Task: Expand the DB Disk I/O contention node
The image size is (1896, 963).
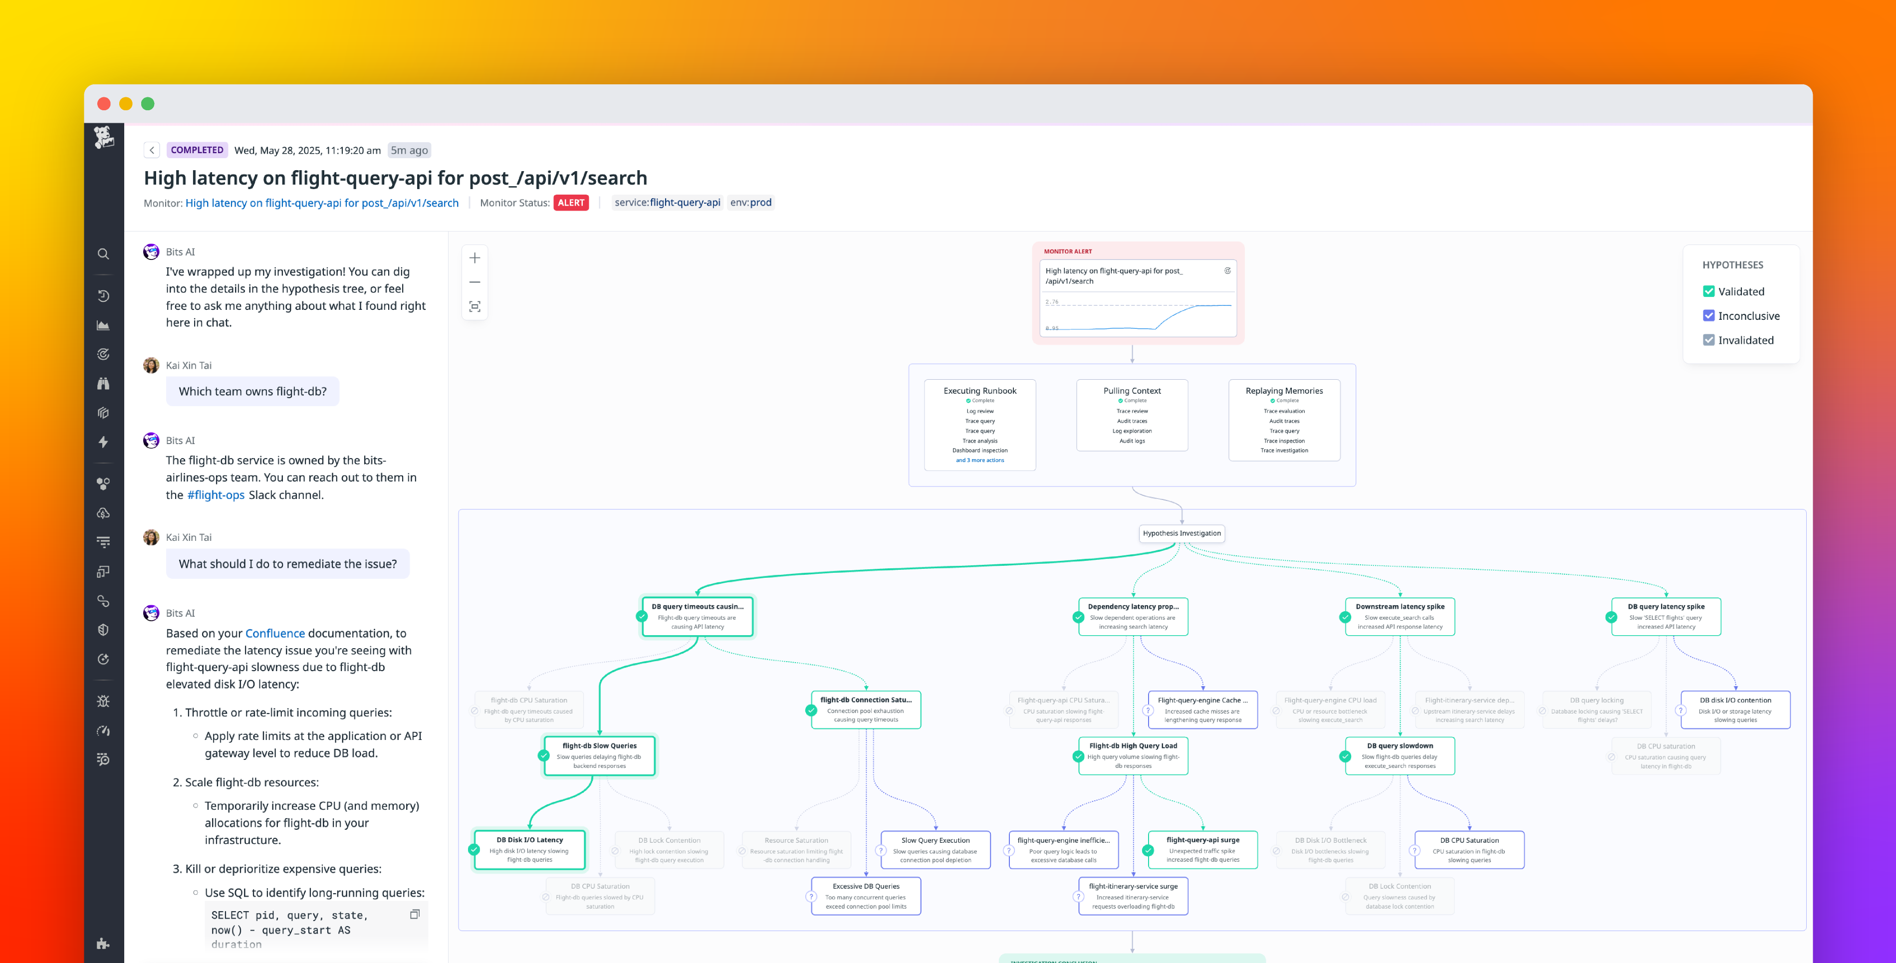Action: tap(1735, 709)
